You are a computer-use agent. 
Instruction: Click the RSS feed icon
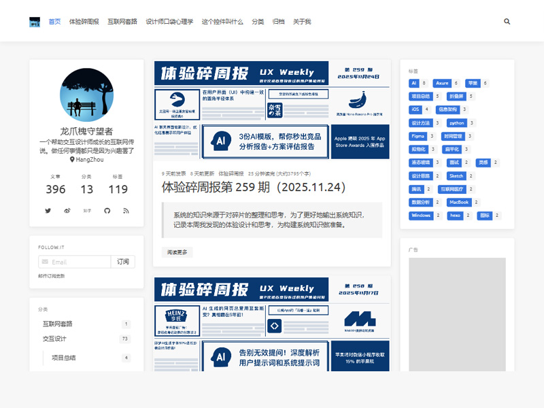[126, 211]
